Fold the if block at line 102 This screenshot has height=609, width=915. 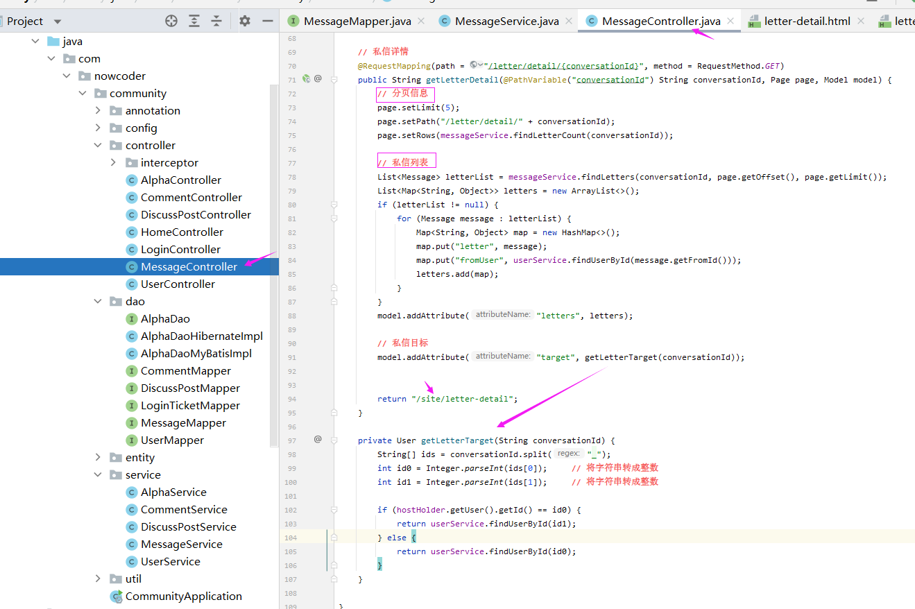(x=334, y=510)
